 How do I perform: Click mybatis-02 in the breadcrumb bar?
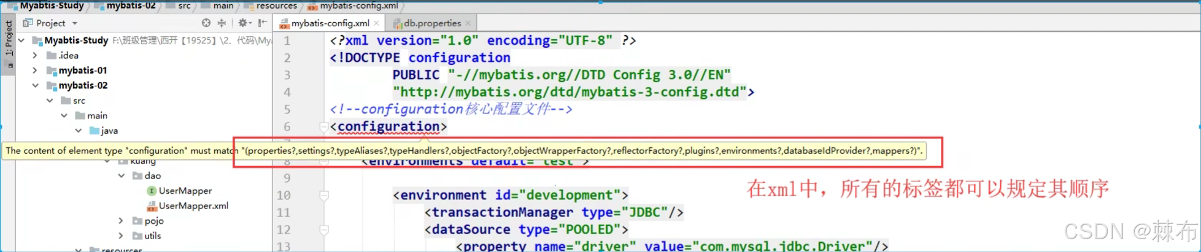[131, 6]
